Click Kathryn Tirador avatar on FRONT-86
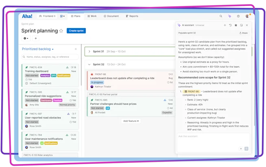This screenshot has width=266, height=167. (92, 87)
